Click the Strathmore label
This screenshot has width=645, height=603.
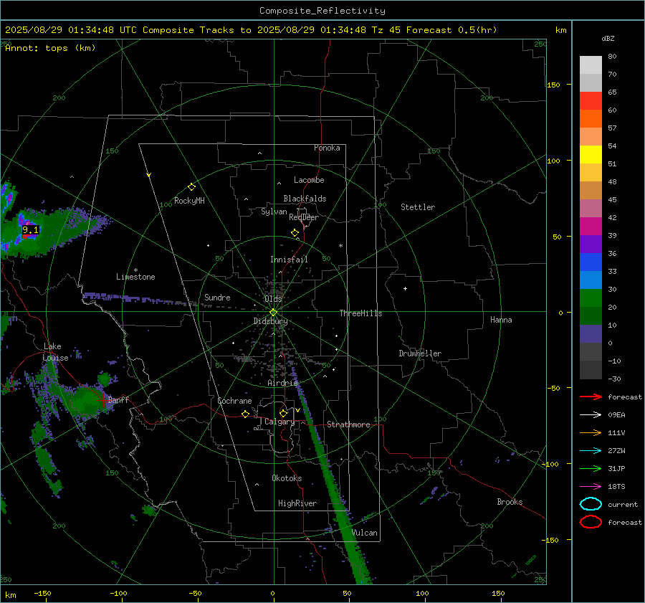(x=348, y=424)
